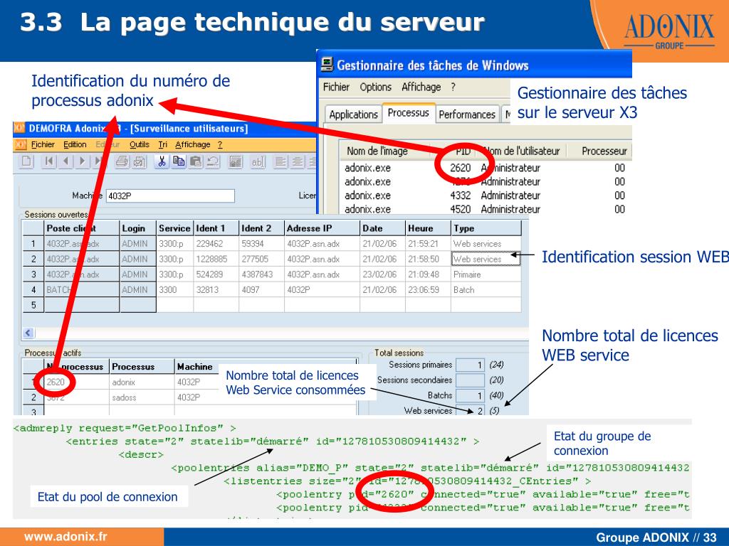Go to first record with toolbar arrow
This screenshot has height=546, width=729.
click(49, 161)
